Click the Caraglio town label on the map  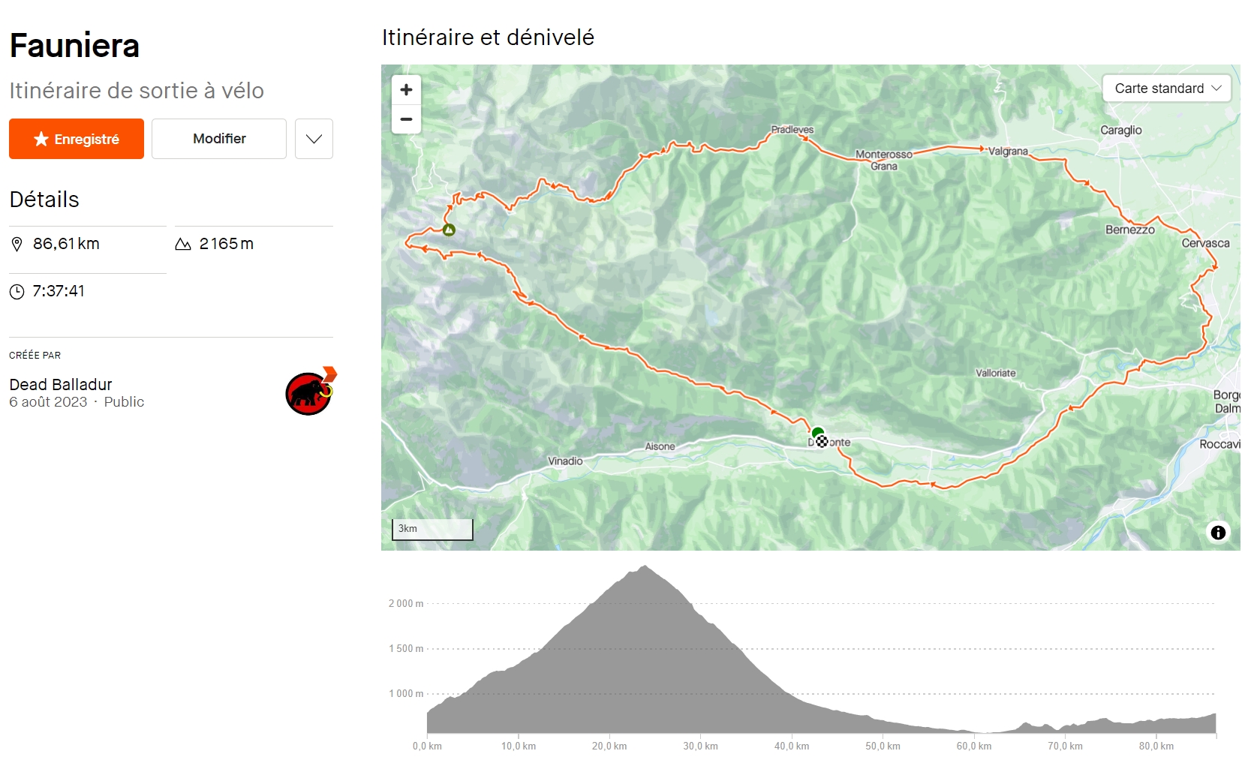click(1120, 131)
